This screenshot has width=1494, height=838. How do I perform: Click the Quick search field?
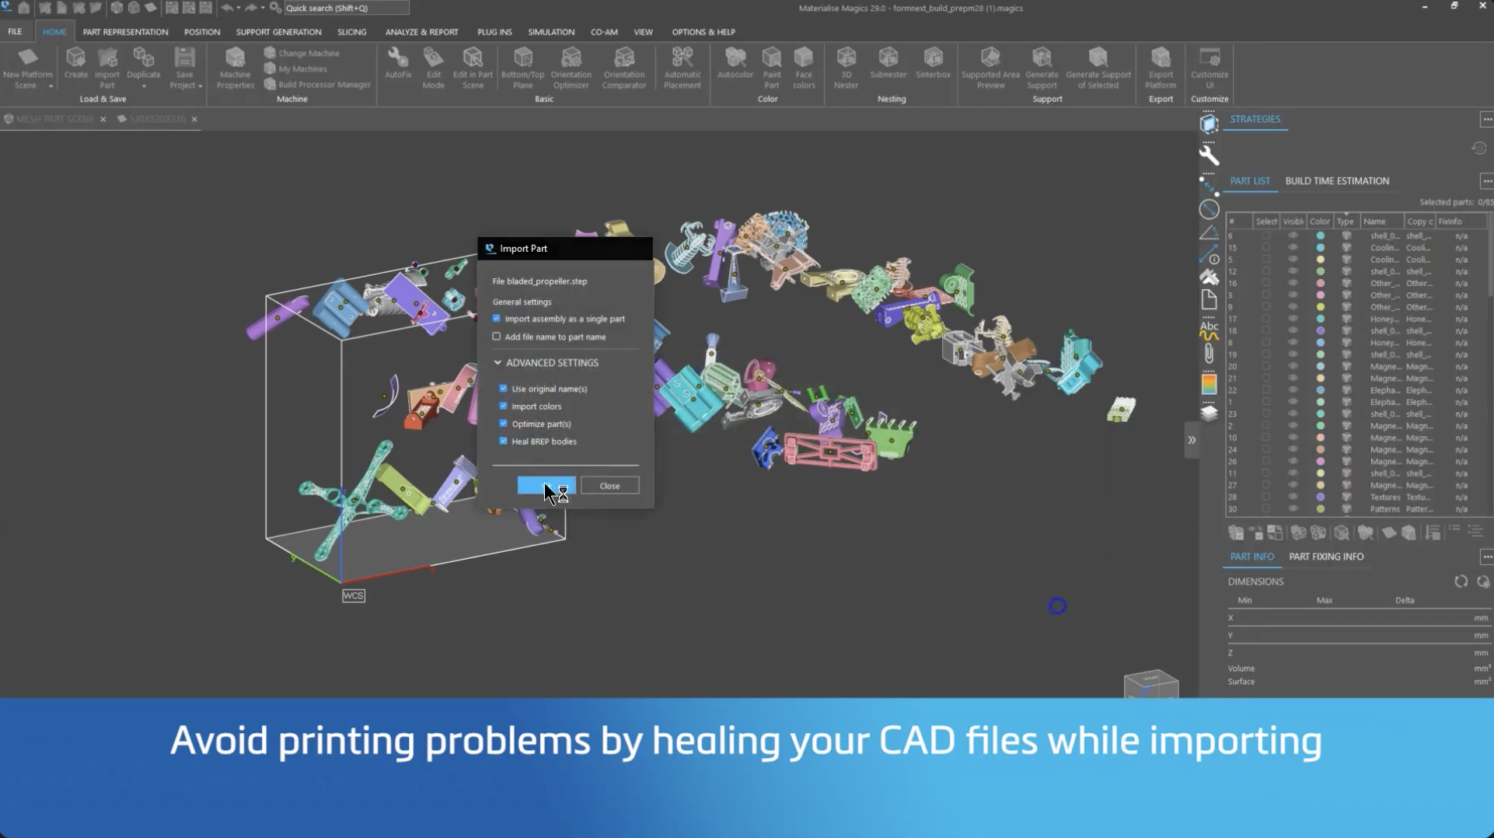[x=346, y=8]
